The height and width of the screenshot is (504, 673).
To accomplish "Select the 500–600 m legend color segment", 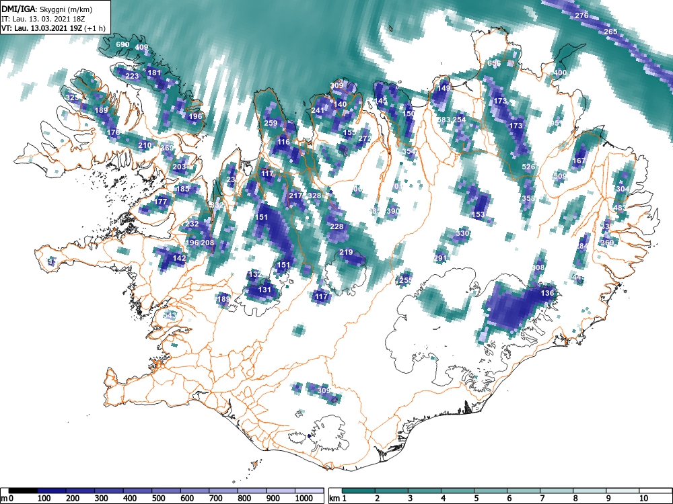I will [x=166, y=491].
